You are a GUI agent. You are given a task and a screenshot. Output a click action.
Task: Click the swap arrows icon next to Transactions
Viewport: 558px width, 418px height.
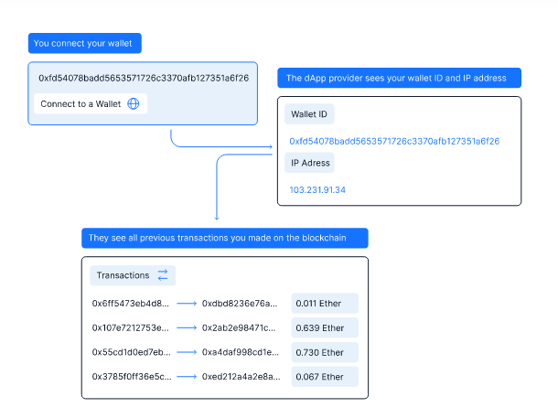(163, 275)
